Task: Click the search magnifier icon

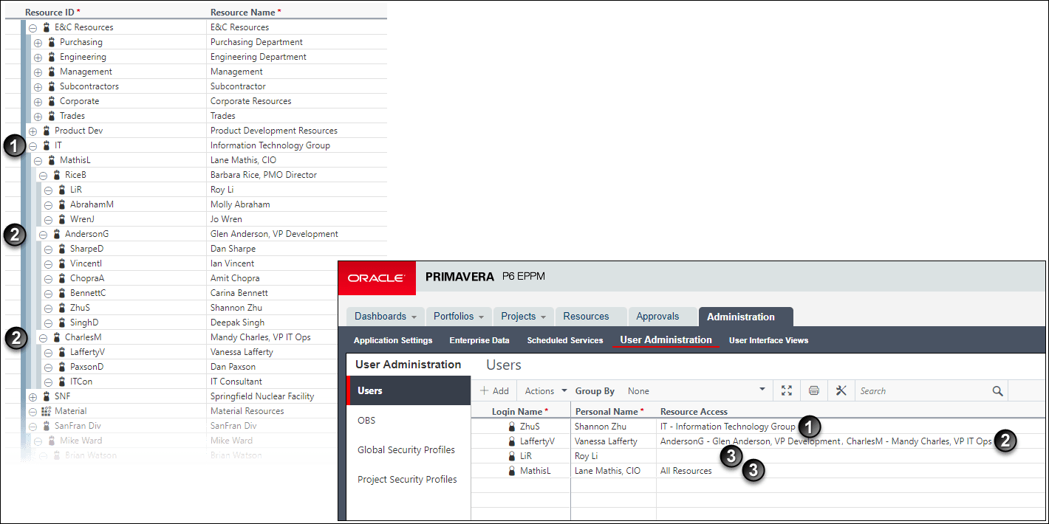Action: [x=997, y=391]
